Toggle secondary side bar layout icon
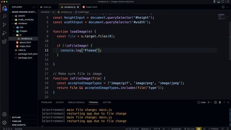 (x=223, y=1)
